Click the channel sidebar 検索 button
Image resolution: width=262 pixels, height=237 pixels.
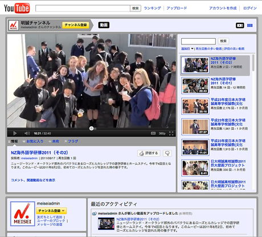(x=223, y=41)
